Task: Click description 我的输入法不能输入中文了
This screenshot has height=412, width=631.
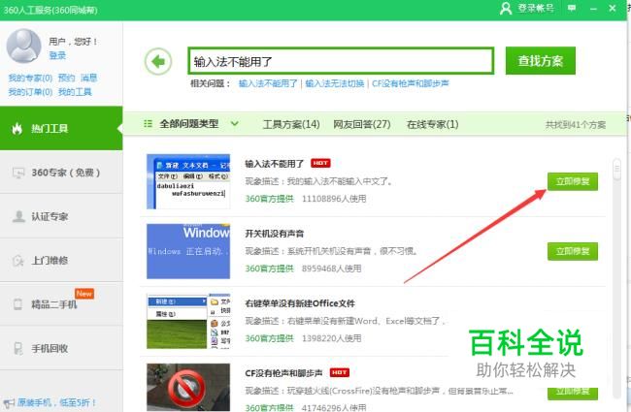Action: (340, 181)
